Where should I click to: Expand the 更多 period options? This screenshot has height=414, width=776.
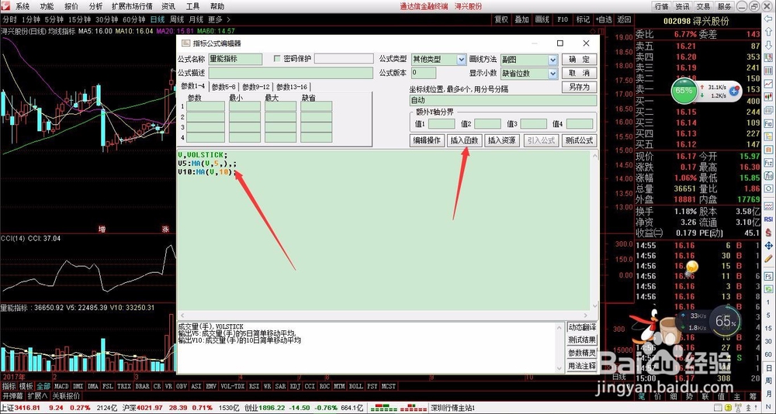218,20
